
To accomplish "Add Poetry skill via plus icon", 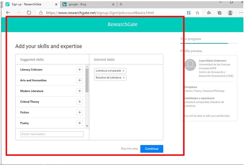I will tap(79, 123).
